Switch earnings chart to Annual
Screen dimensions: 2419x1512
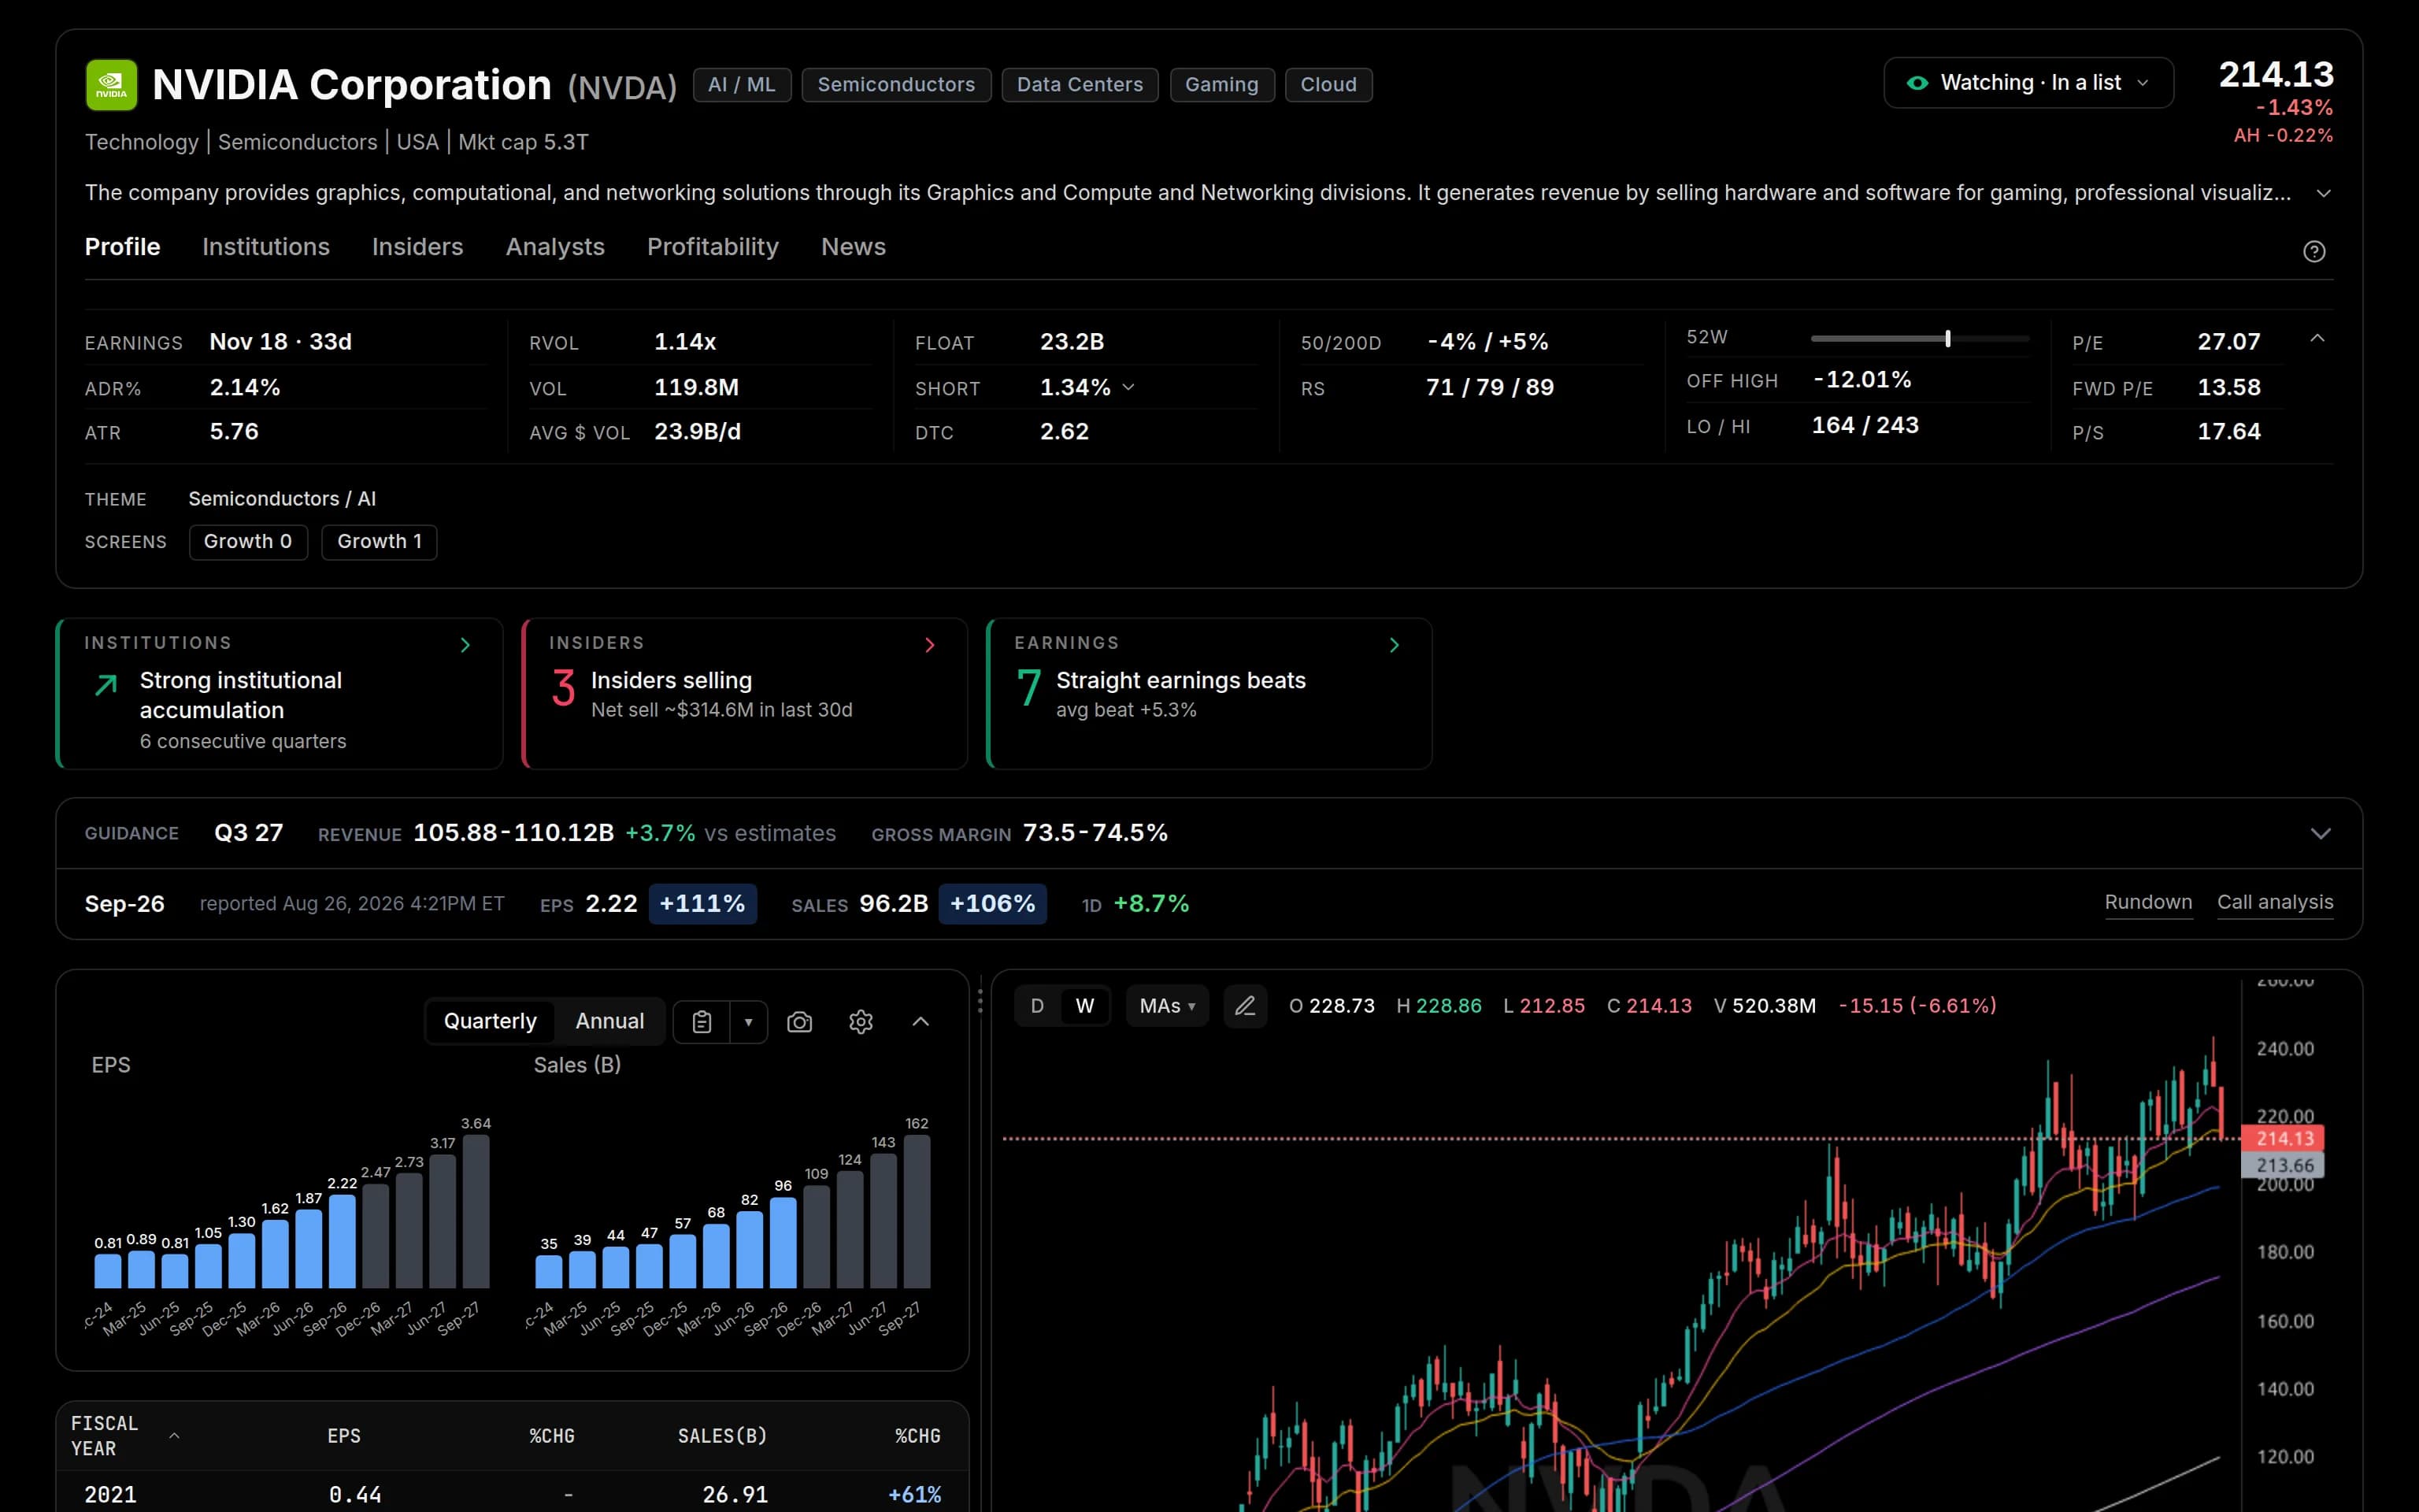tap(609, 1021)
